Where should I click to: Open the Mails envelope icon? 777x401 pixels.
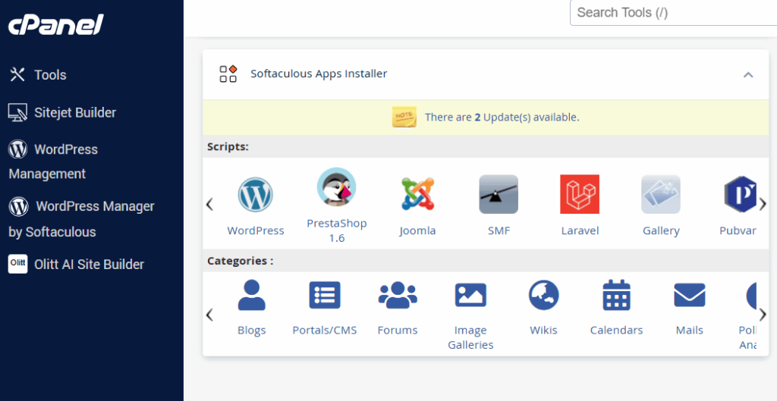pyautogui.click(x=689, y=295)
